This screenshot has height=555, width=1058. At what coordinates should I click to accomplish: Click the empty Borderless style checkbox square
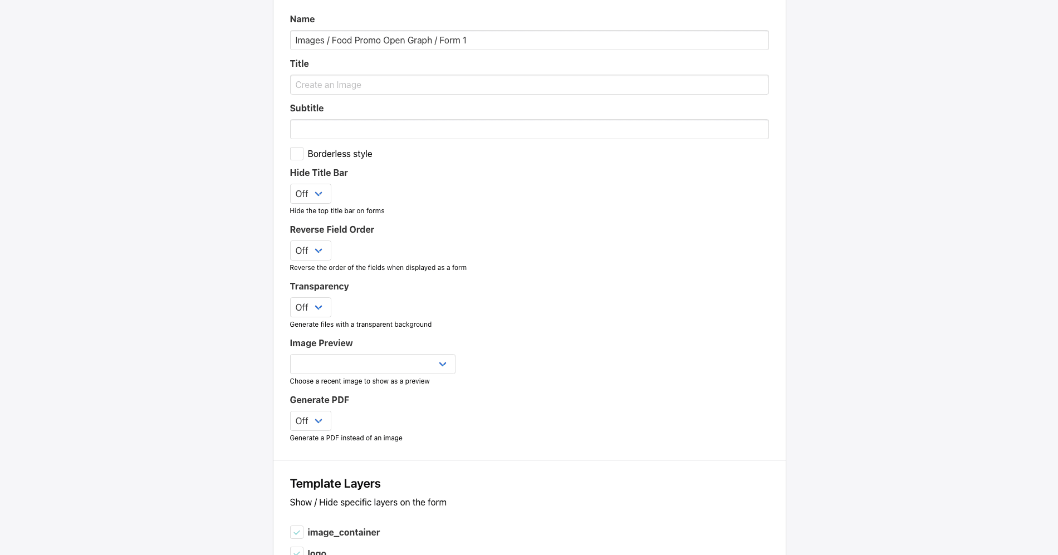click(296, 153)
